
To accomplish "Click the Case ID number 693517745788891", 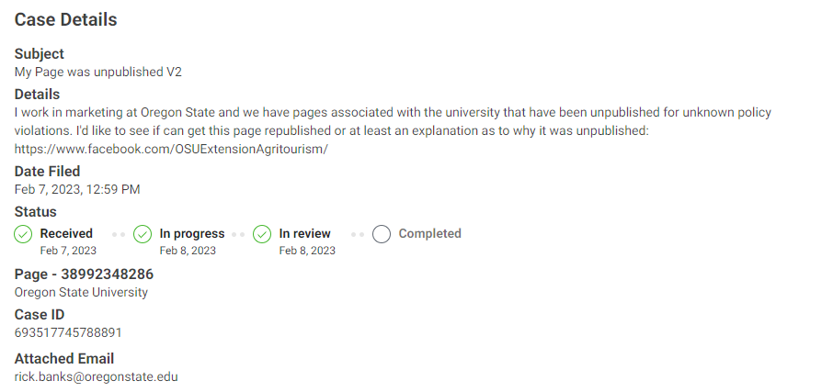I will 68,332.
